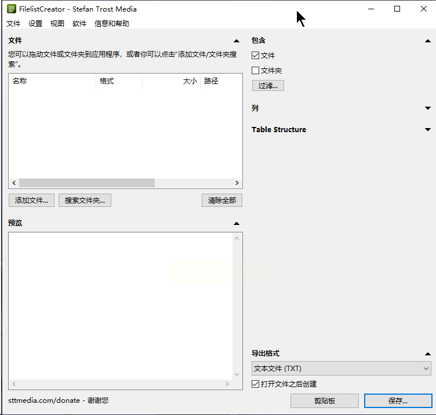Sort by the 格式 column header

click(x=119, y=81)
